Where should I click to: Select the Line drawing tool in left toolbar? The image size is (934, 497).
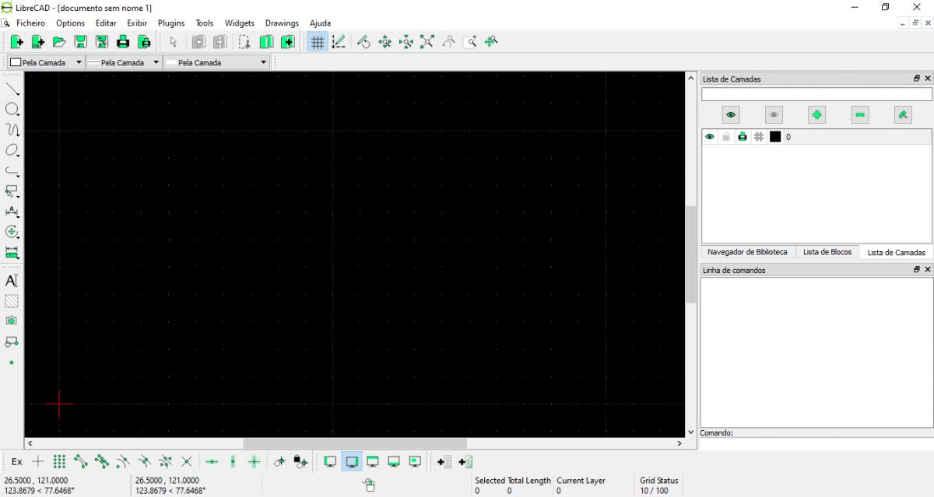[x=12, y=89]
